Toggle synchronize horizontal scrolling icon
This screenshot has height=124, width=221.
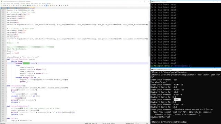[40, 6]
